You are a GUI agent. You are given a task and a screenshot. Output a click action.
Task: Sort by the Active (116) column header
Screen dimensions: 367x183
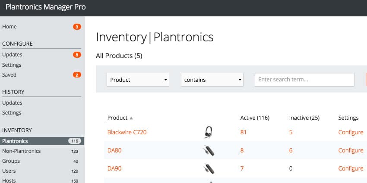click(255, 118)
